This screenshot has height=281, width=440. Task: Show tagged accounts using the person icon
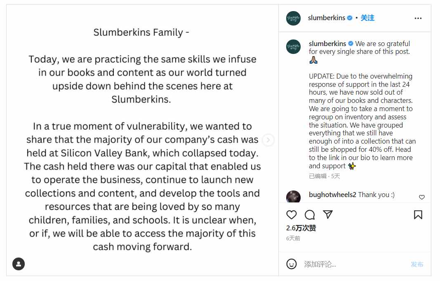click(19, 264)
